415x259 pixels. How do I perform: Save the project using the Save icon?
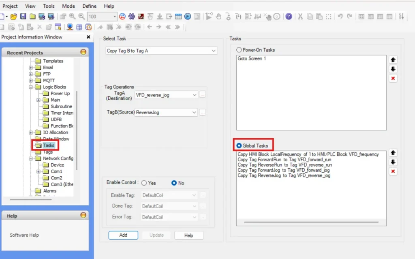coord(23,16)
